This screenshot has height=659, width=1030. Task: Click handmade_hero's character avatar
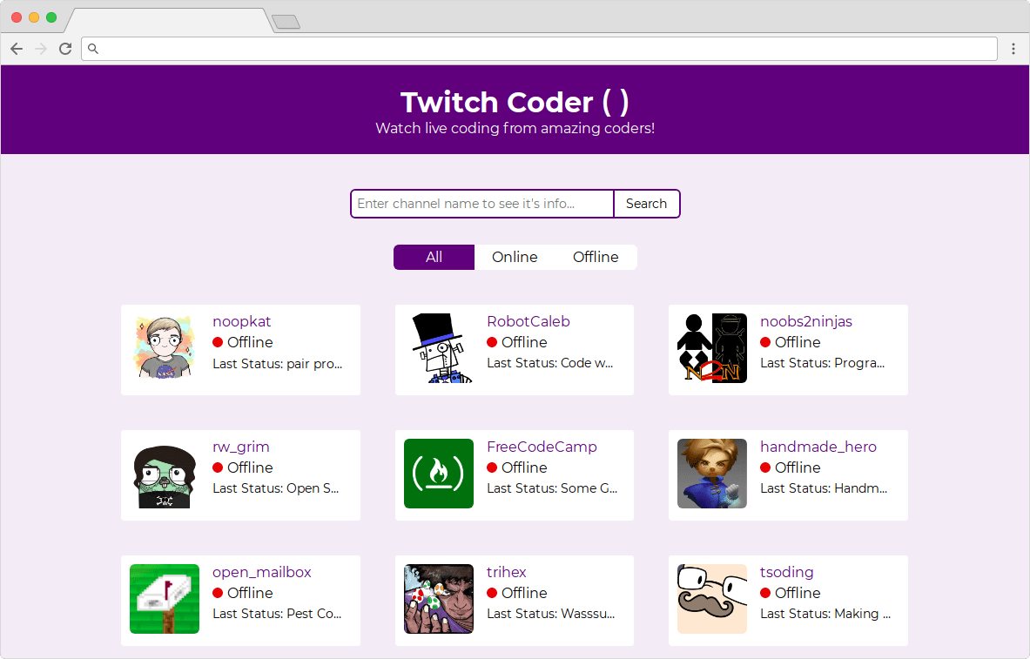pos(711,474)
